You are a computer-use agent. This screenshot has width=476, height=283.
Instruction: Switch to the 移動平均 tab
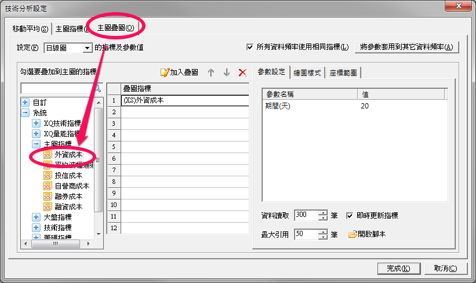(30, 29)
